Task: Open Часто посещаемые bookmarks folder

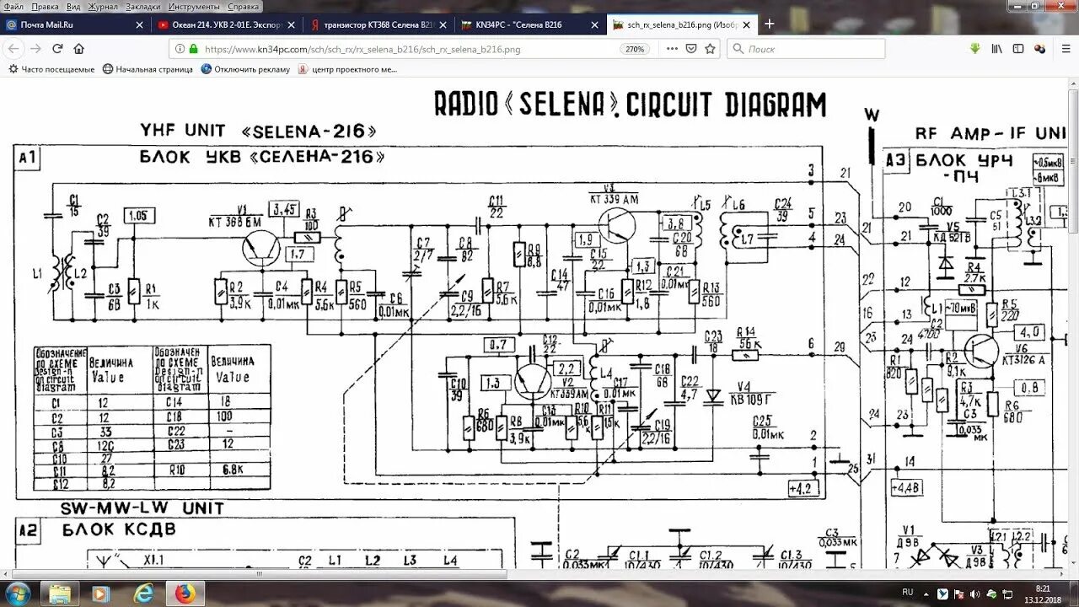Action: [x=51, y=69]
